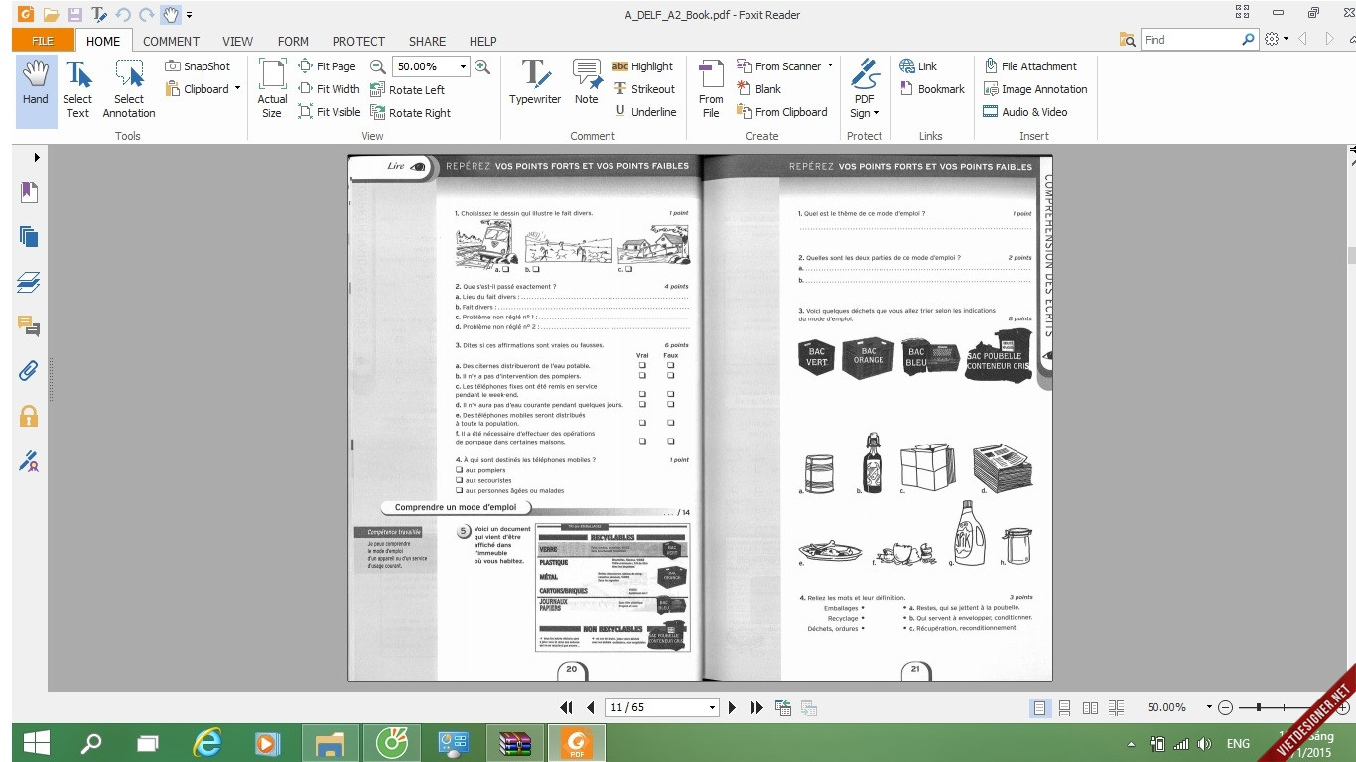This screenshot has height=762, width=1356.
Task: Open the COMMENT ribbon tab
Action: (x=171, y=41)
